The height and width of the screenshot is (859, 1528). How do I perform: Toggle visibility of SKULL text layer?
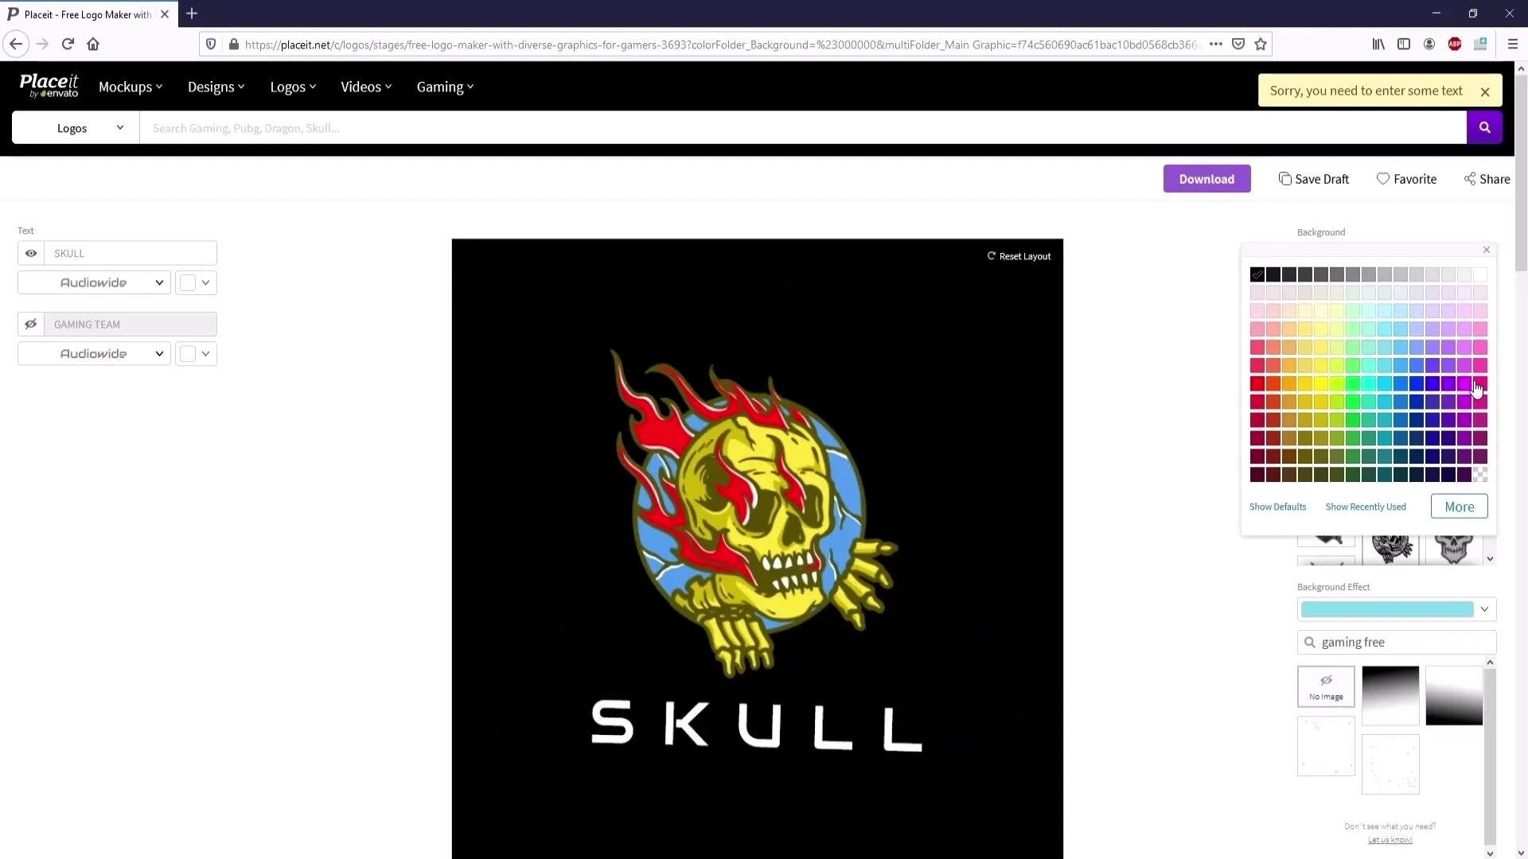click(x=30, y=253)
